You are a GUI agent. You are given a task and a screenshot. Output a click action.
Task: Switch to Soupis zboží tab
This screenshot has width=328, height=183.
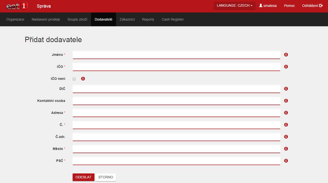tap(77, 20)
